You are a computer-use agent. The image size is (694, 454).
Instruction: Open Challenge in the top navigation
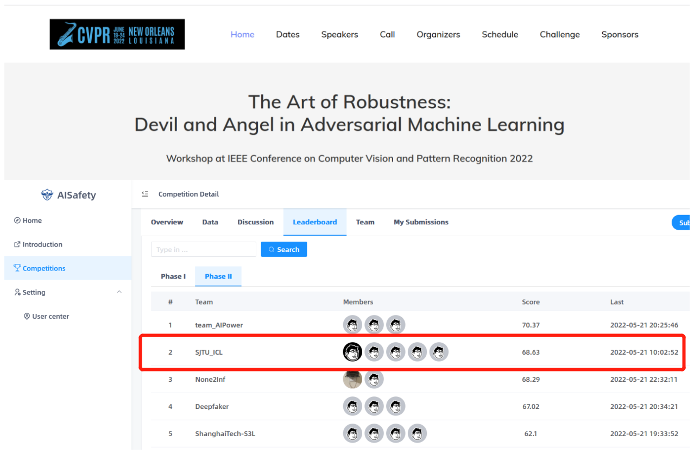(559, 34)
